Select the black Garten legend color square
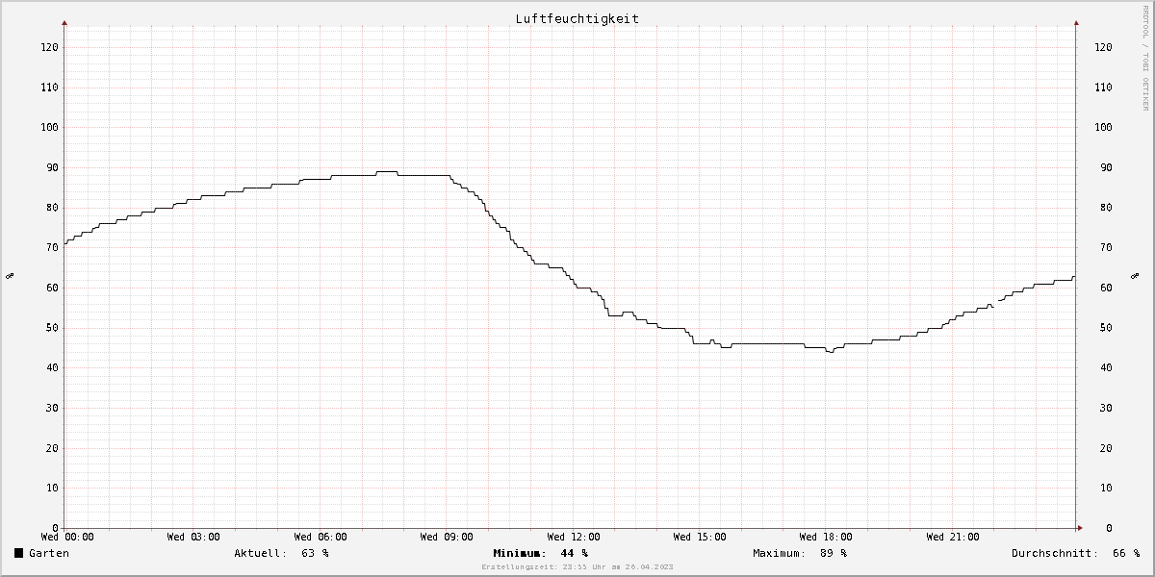The width and height of the screenshot is (1155, 577). click(18, 553)
